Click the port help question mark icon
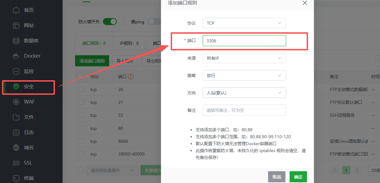The width and height of the screenshot is (380, 183). click(131, 76)
